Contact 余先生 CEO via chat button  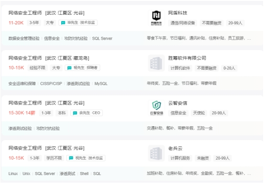point(87,113)
